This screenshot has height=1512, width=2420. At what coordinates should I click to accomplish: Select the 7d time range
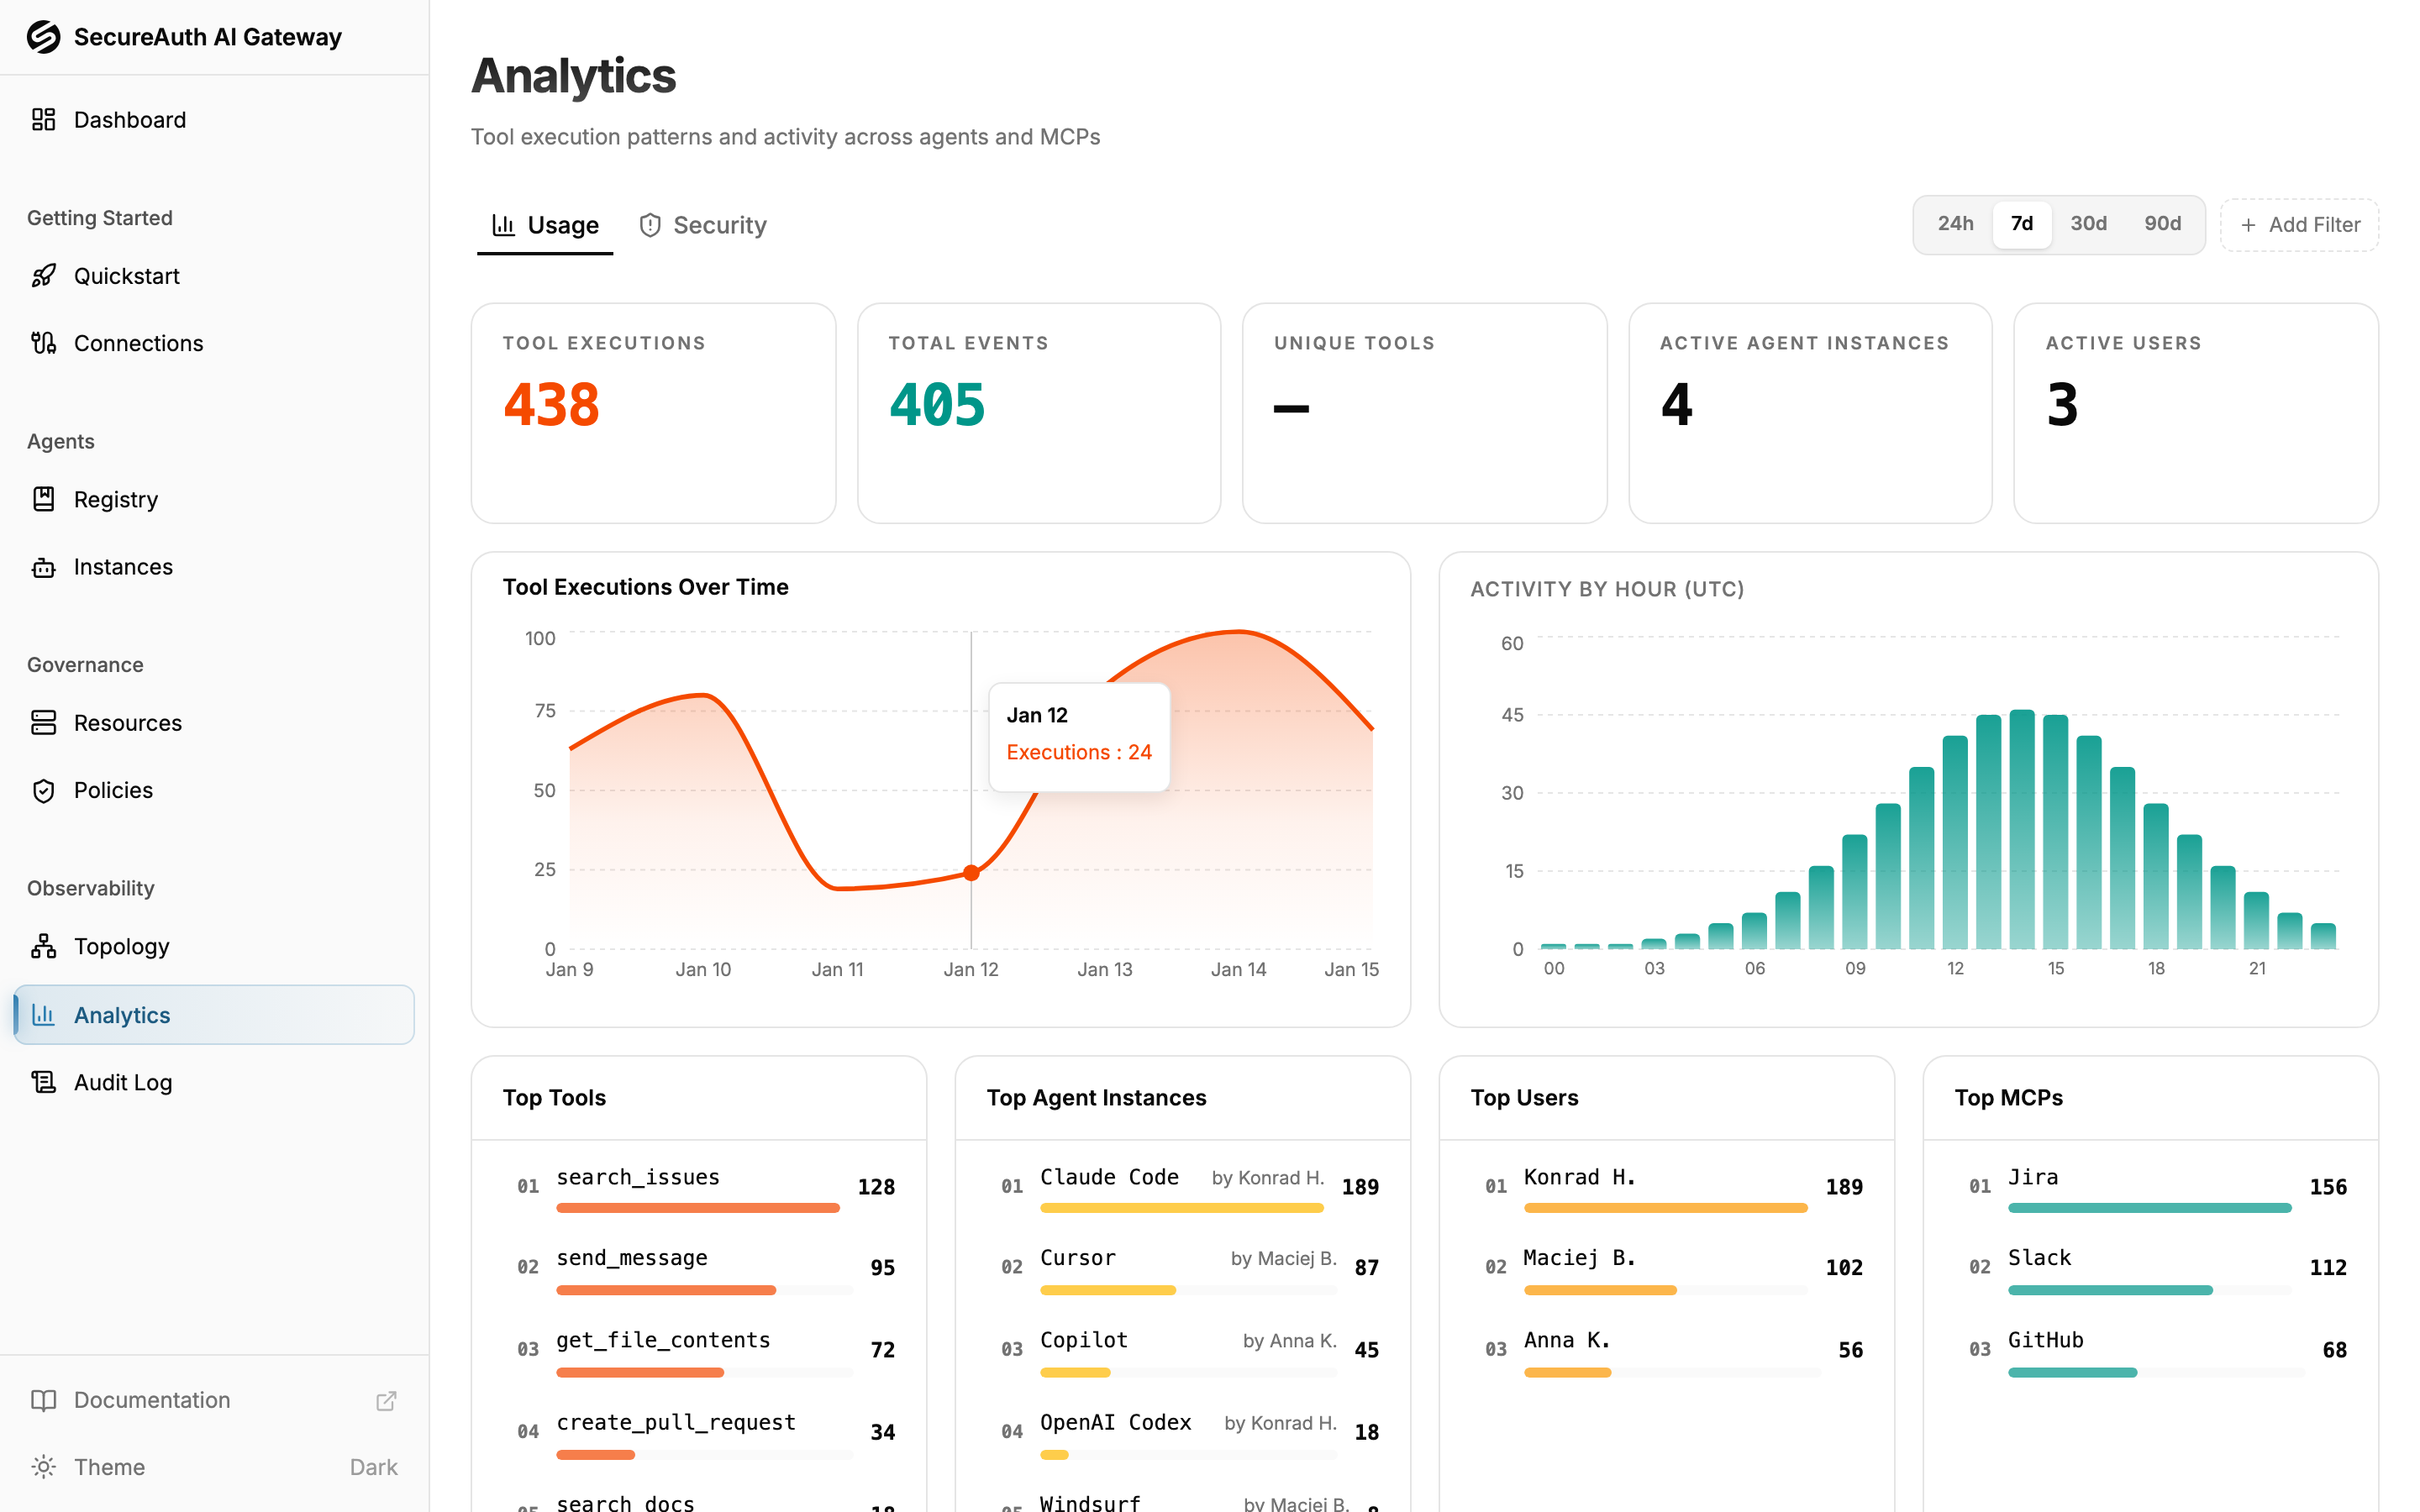[2021, 224]
